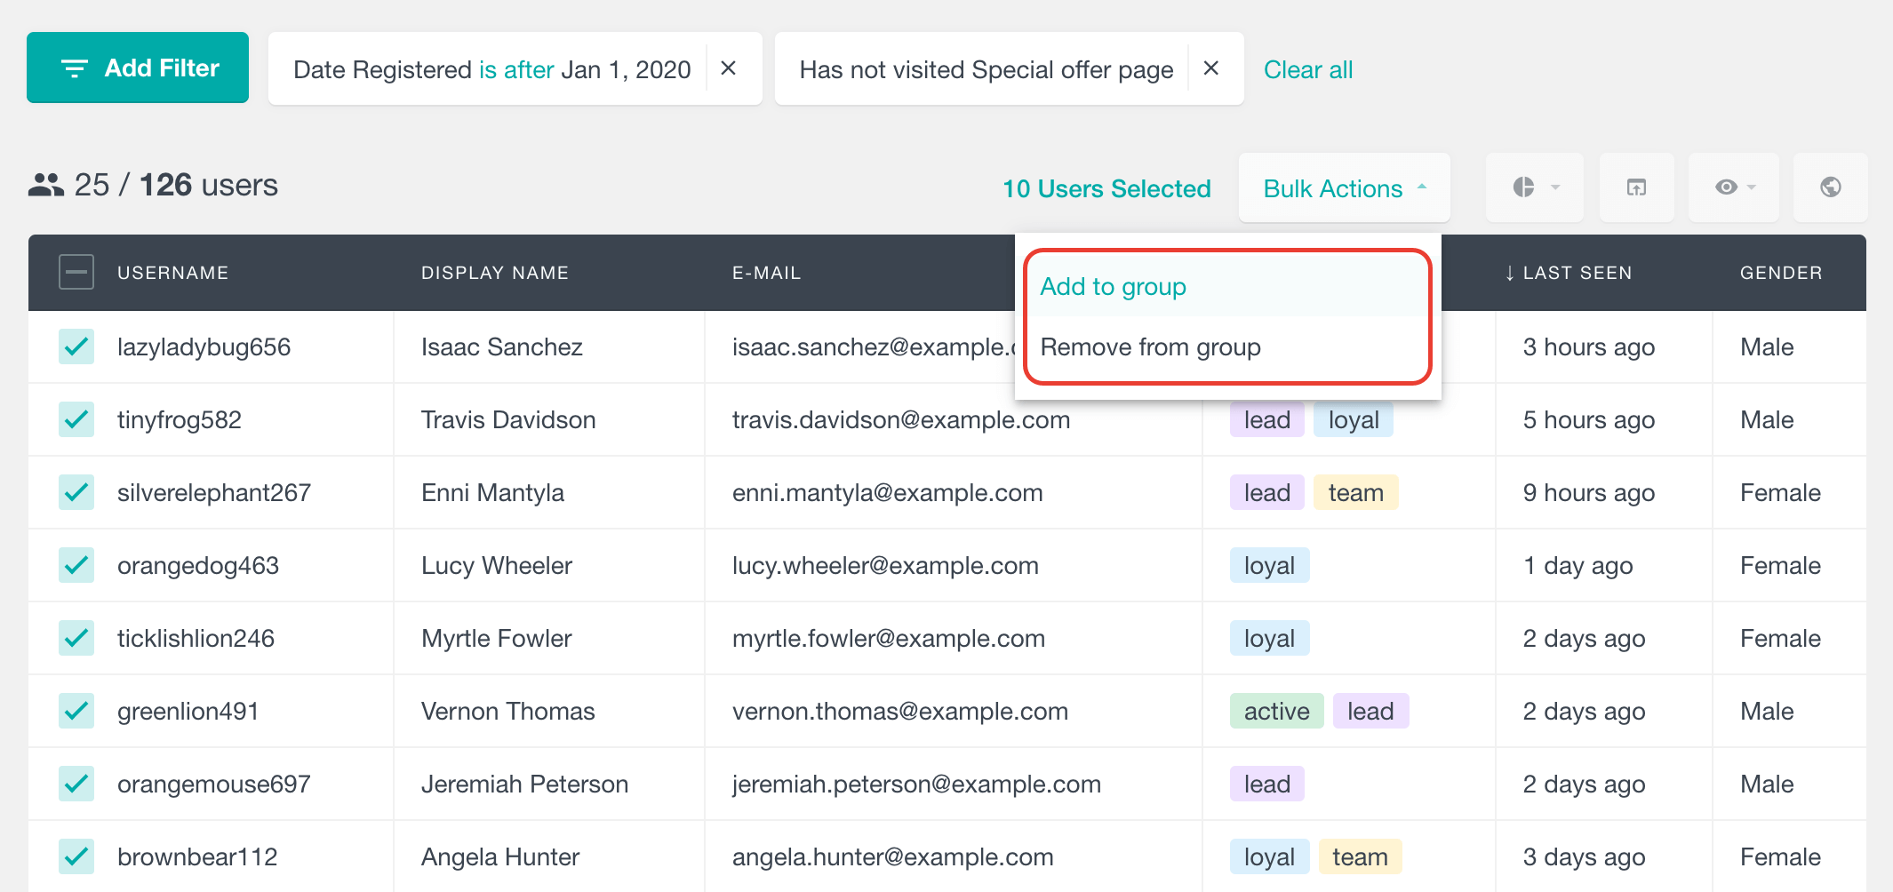Click the eye column visibility icon
The height and width of the screenshot is (892, 1893).
tap(1725, 187)
